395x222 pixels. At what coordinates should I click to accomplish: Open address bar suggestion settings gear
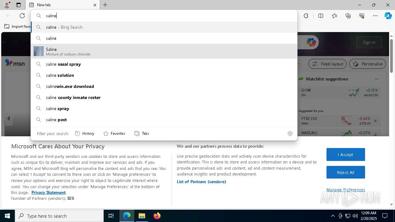290,134
